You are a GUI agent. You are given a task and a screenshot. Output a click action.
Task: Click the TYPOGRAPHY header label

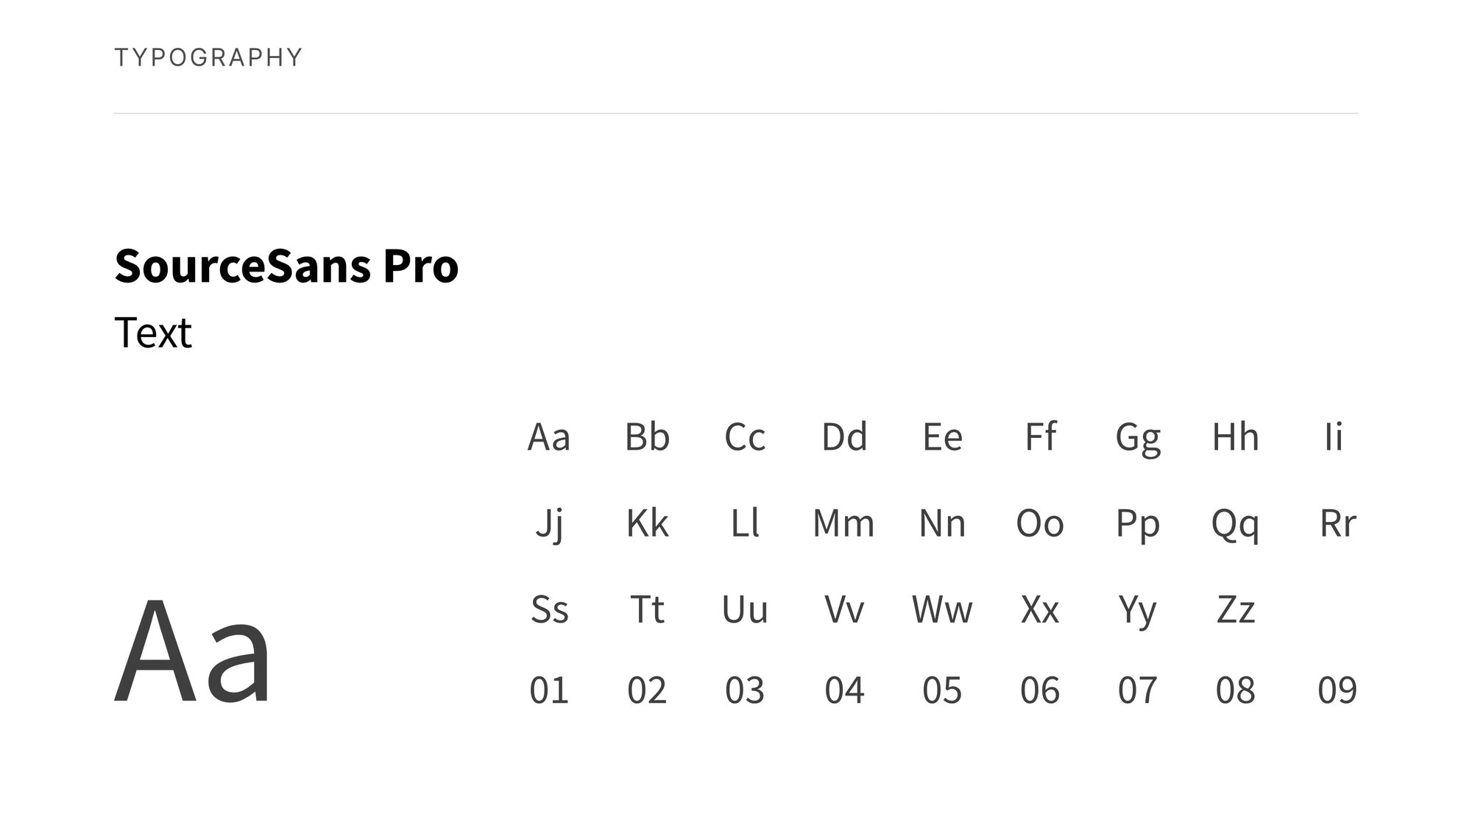(208, 57)
